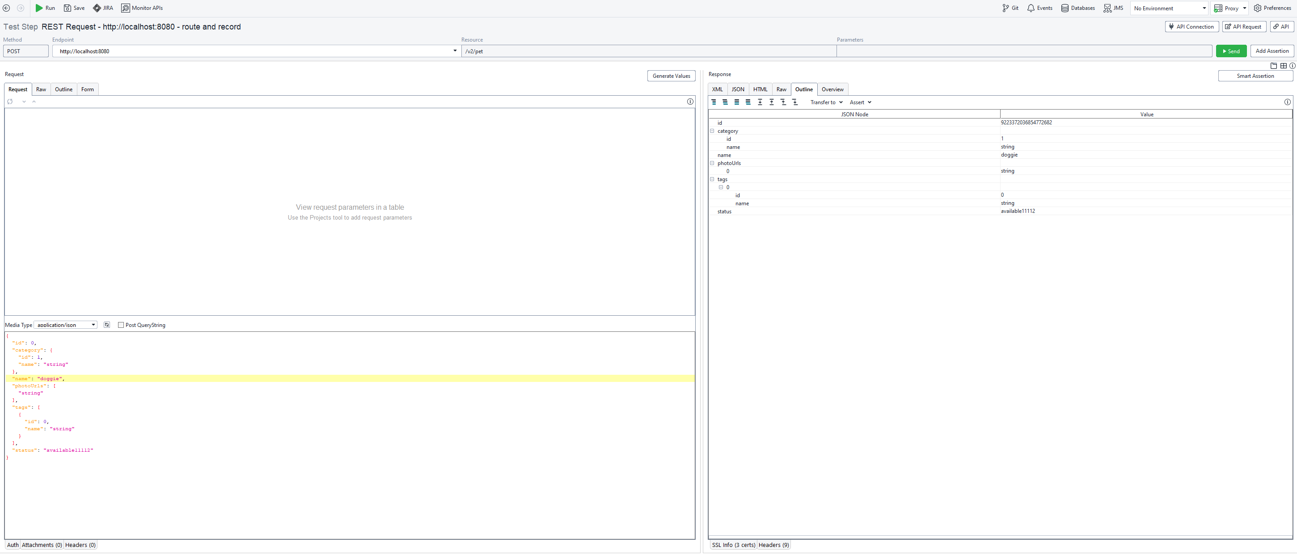Click the Send button
Screen dimensions: 1297x555
coord(1231,51)
